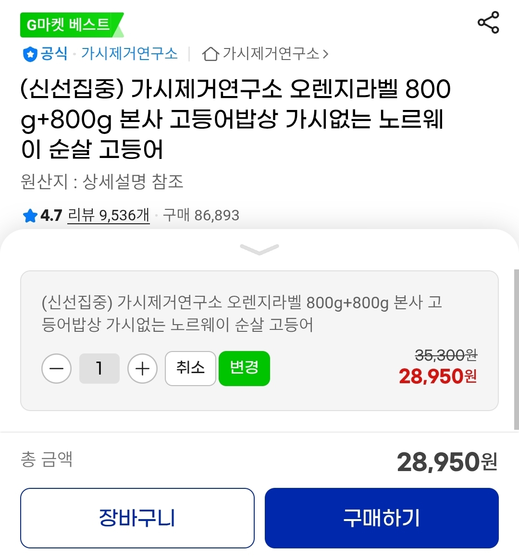Viewport: 519px width, 558px height.
Task: Tap the share icon
Action: coord(488,23)
